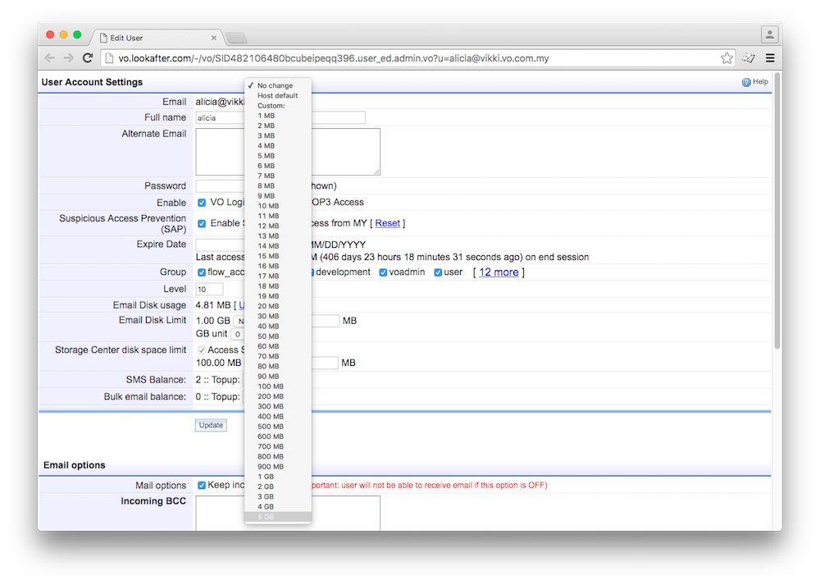This screenshot has height=585, width=820.
Task: Uncheck the flow_acc group checkbox
Action: click(202, 272)
